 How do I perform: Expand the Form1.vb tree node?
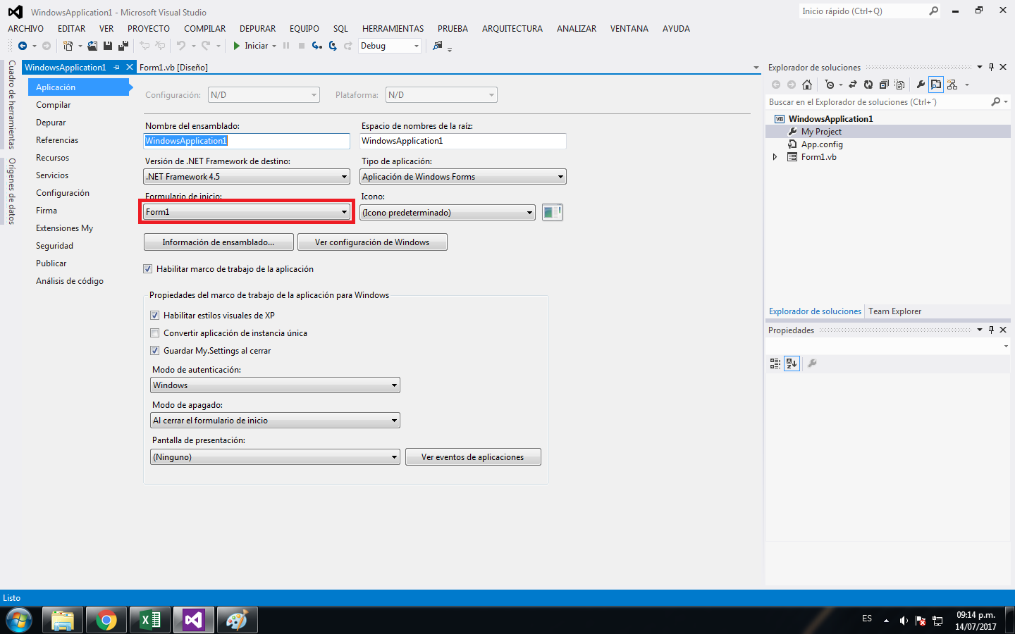775,156
